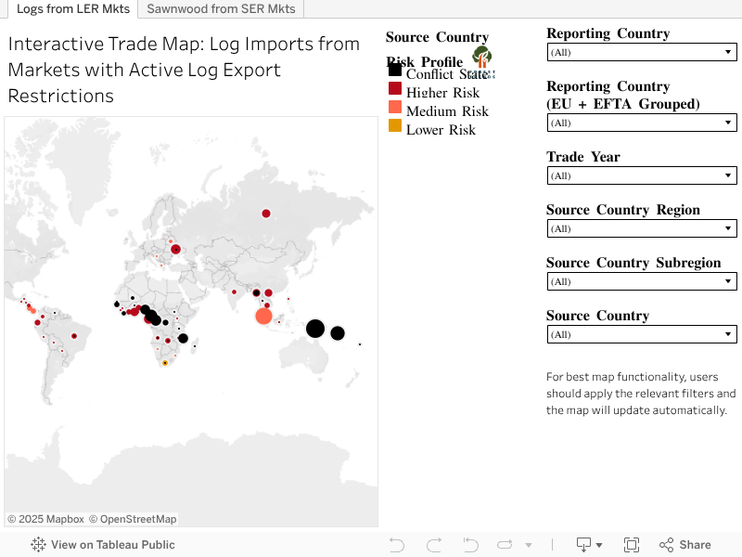Screen dimensions: 742x557
Task: Click the Revert (reset view) icon
Action: (470, 545)
